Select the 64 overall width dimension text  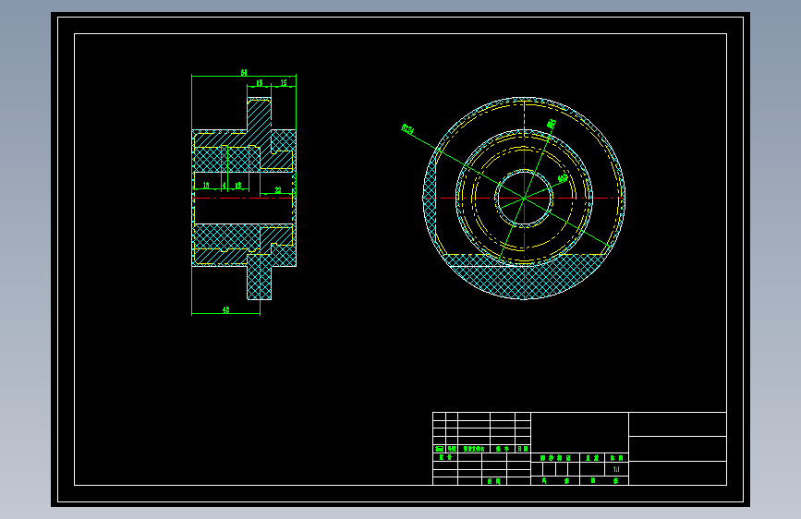point(244,73)
